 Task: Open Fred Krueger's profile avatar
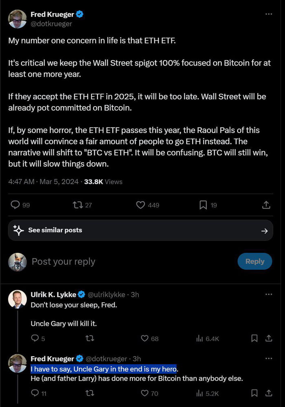click(17, 19)
